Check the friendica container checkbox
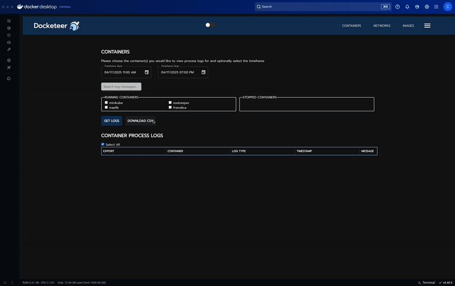 [170, 107]
